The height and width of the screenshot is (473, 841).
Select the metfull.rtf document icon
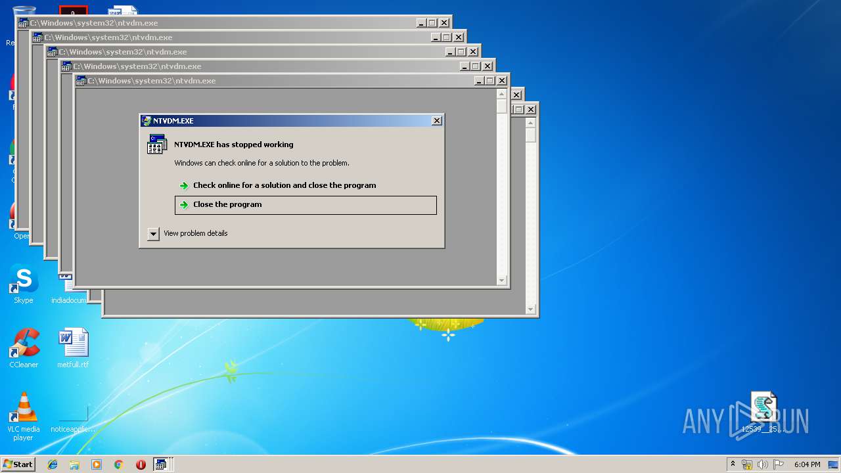pos(73,348)
